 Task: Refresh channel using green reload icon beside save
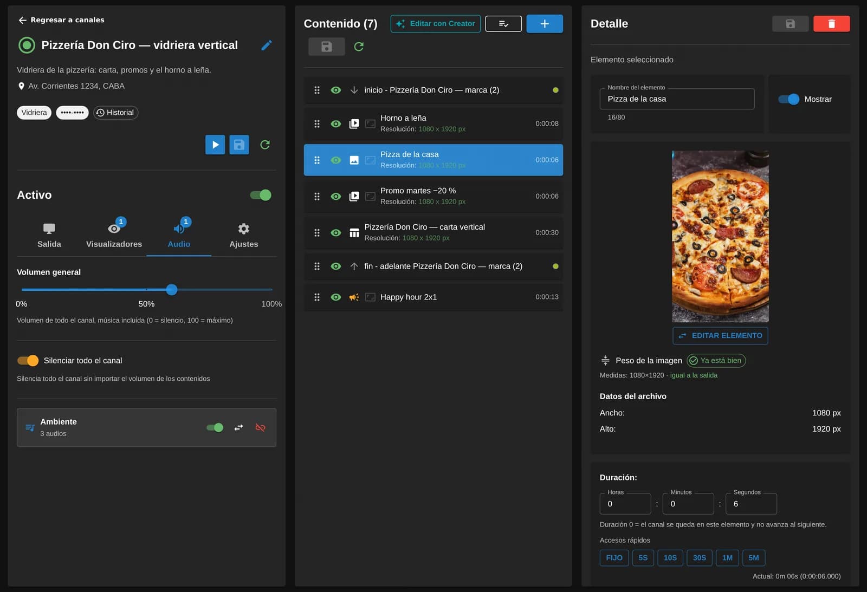tap(265, 145)
